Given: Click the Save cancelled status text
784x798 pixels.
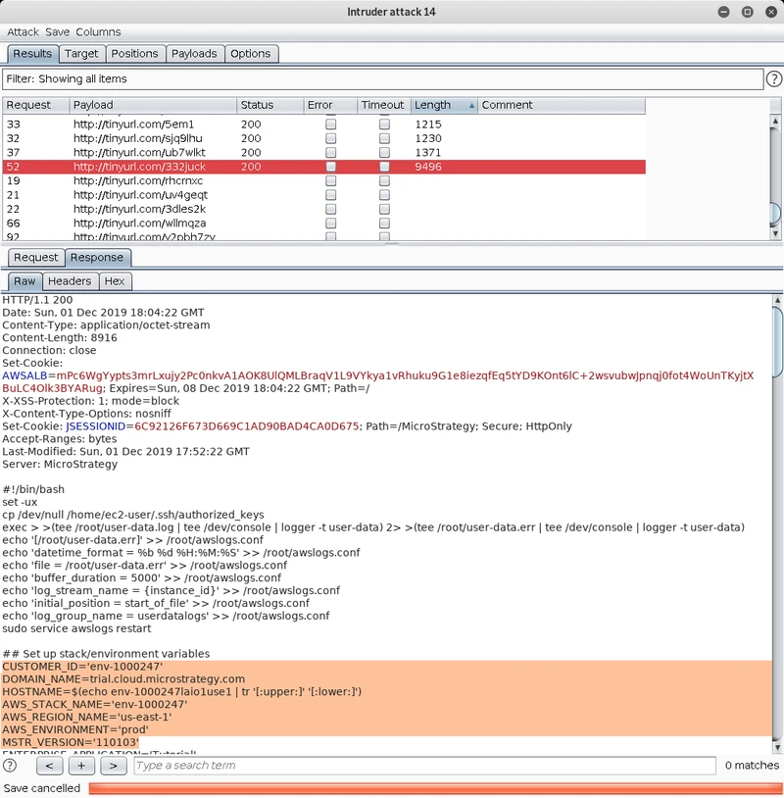Looking at the screenshot, I should click(42, 788).
